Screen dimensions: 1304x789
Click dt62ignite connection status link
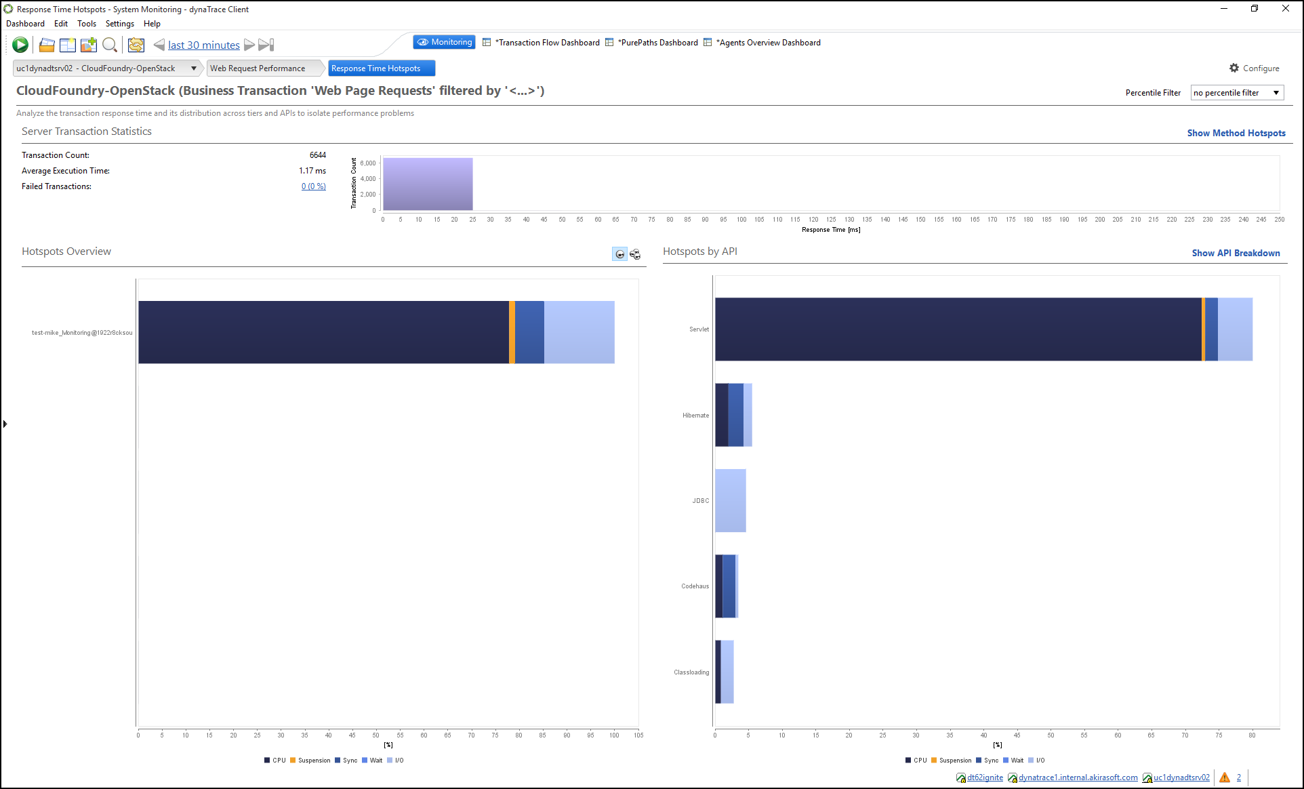click(985, 777)
